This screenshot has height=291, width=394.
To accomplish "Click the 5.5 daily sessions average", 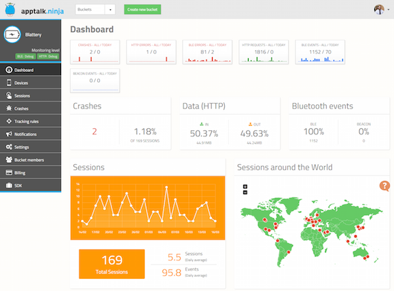I will click(175, 257).
